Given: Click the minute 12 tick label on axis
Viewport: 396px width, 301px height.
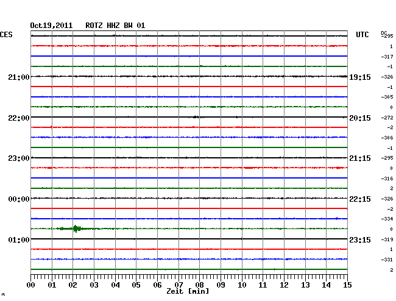Looking at the screenshot, I should tap(284, 285).
